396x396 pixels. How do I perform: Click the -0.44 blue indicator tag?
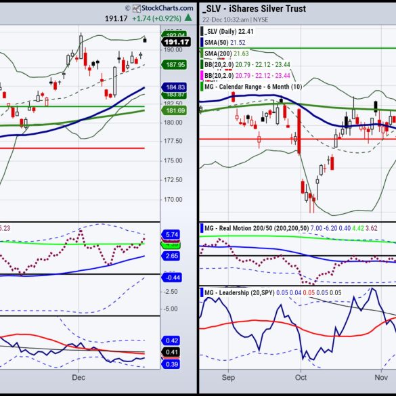tap(171, 278)
